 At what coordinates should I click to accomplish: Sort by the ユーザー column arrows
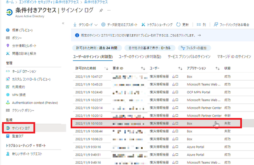[180, 69]
